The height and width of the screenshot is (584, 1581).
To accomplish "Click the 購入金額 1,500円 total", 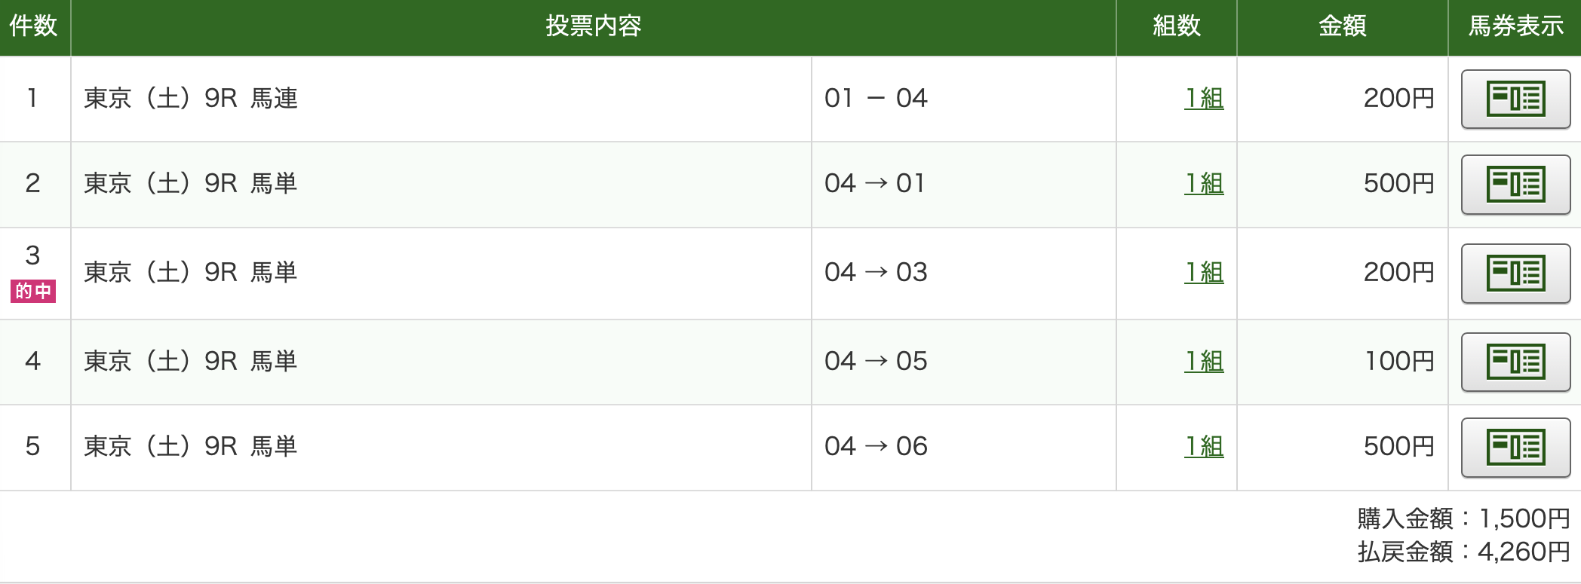I will pos(1463,518).
